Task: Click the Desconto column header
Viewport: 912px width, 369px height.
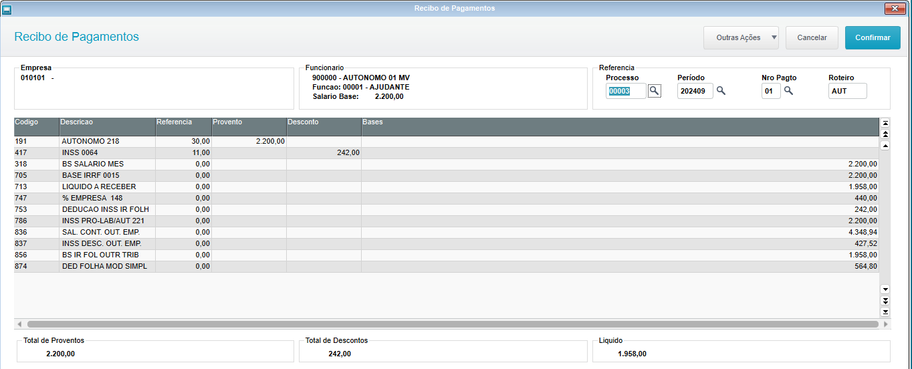Action: coord(324,127)
